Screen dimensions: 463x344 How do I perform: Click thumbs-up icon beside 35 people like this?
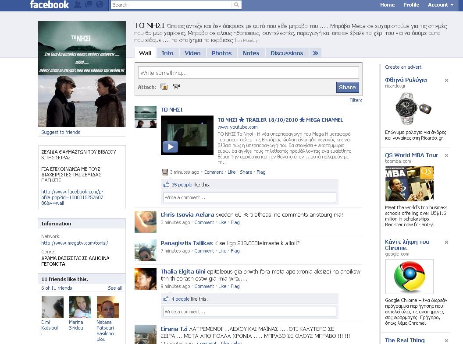[x=166, y=185]
